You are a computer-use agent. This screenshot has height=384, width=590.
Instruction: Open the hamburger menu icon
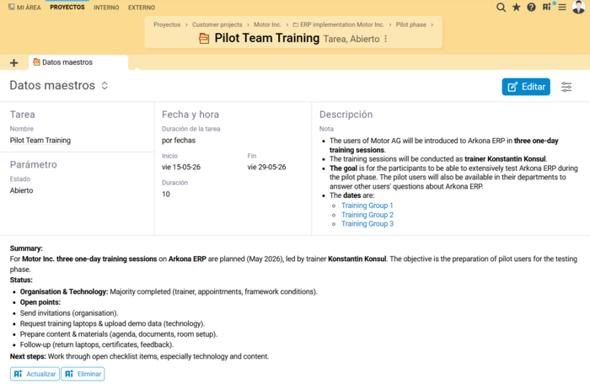(x=562, y=7)
